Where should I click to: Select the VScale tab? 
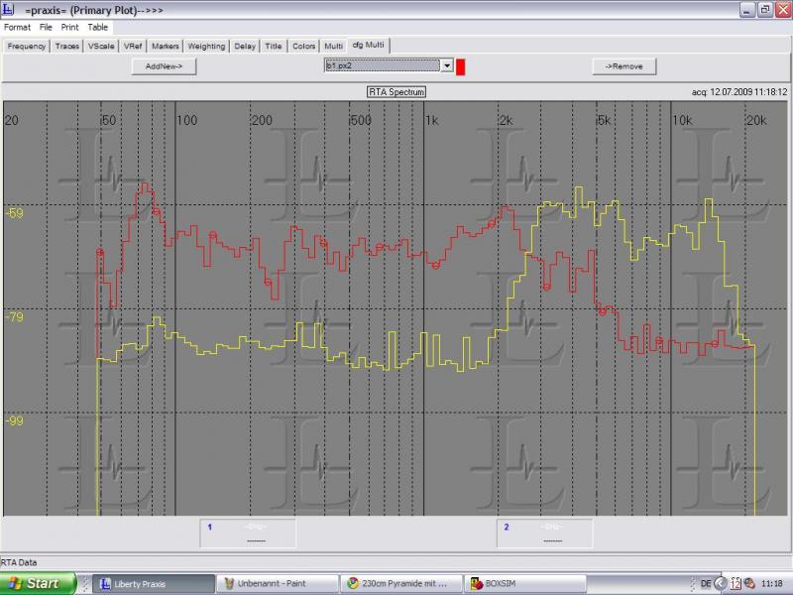click(x=100, y=46)
